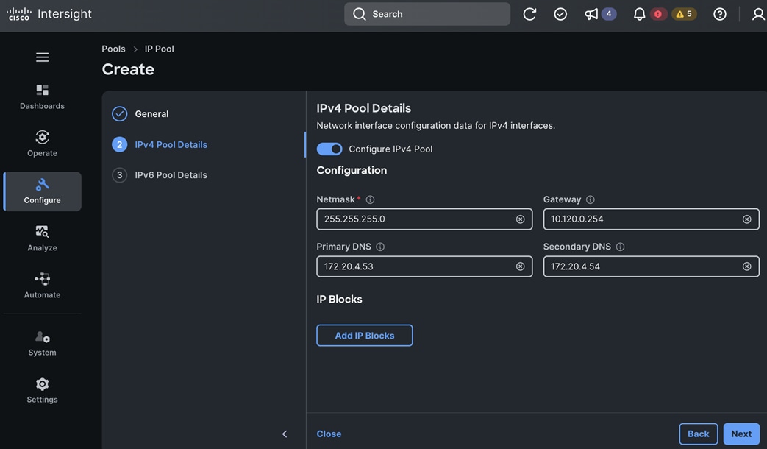Select the General wizard step
The height and width of the screenshot is (449, 767).
point(141,113)
